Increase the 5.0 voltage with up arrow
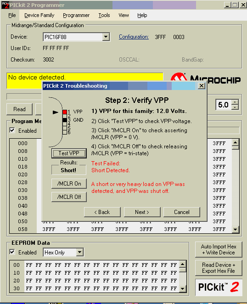Image resolution: width=247 pixels, height=304 pixels. [x=235, y=102]
